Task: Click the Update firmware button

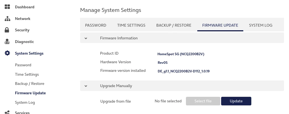Action: coord(236,101)
